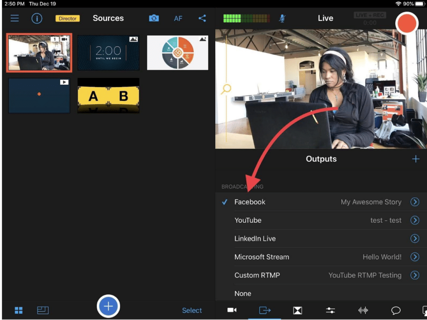Check the battery indicator in status bar
The width and height of the screenshot is (427, 320).
pyautogui.click(x=420, y=3)
